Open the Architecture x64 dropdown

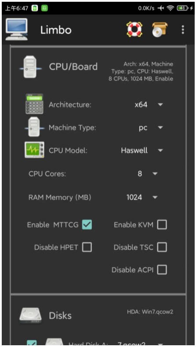point(149,105)
